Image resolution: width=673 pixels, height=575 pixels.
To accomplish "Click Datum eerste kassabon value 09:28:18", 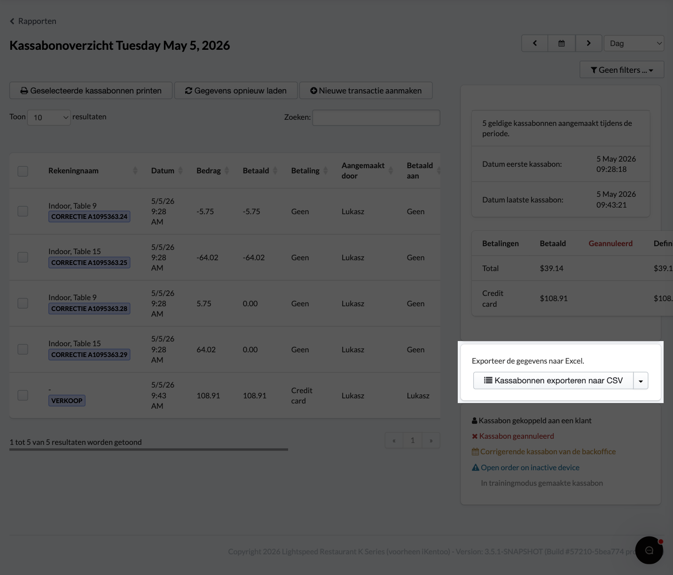I will [x=611, y=169].
